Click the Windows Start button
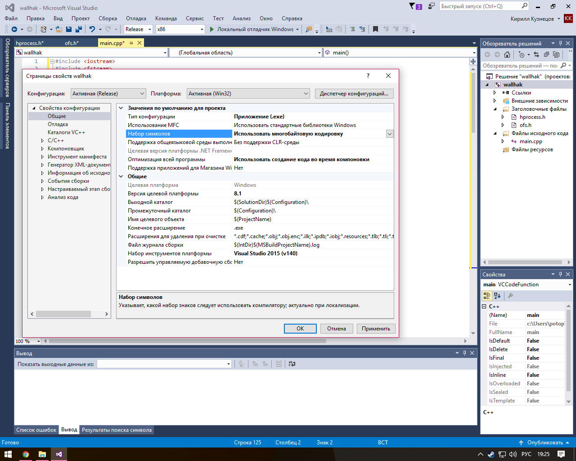Image resolution: width=576 pixels, height=461 pixels. tap(8, 454)
